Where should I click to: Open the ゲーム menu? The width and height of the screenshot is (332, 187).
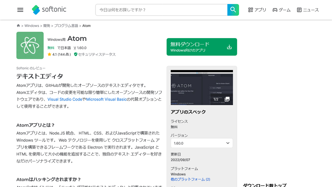pos(281,10)
